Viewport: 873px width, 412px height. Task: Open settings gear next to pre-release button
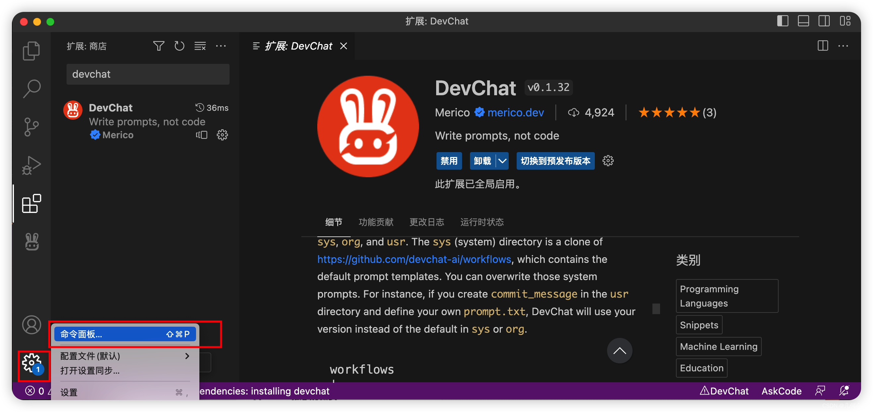[x=608, y=161]
